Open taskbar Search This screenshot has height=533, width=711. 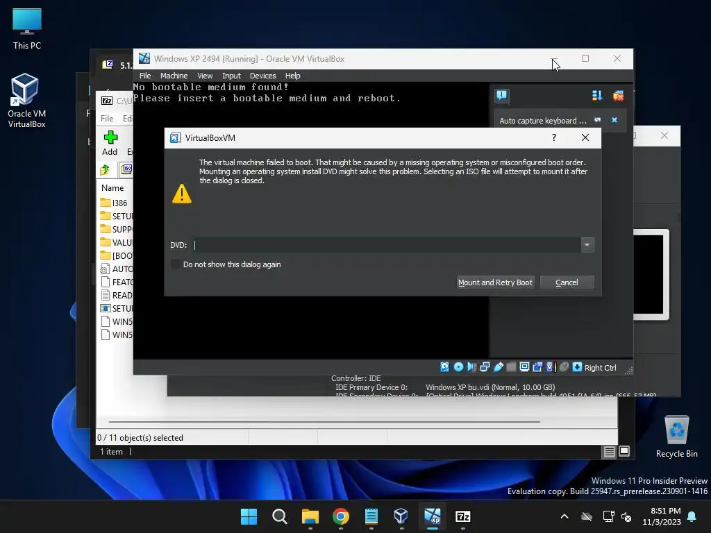(279, 516)
